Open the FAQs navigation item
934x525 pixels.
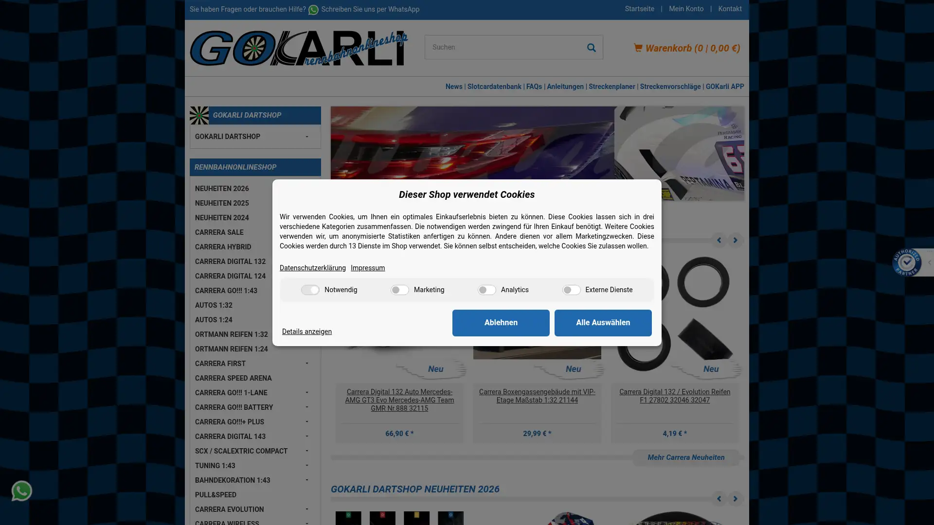pyautogui.click(x=534, y=87)
